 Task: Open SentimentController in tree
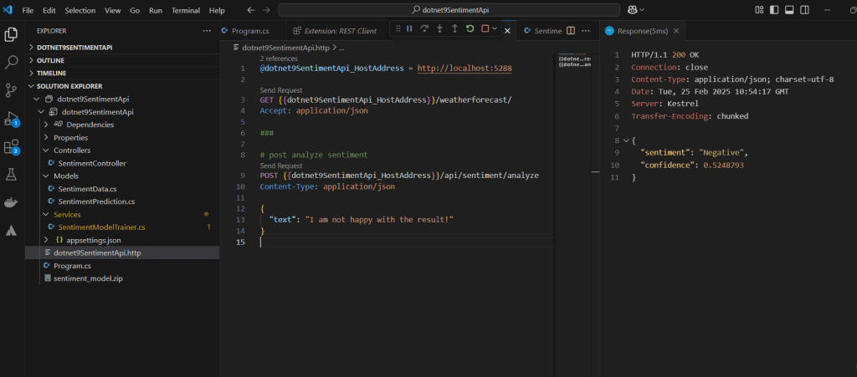(x=92, y=163)
